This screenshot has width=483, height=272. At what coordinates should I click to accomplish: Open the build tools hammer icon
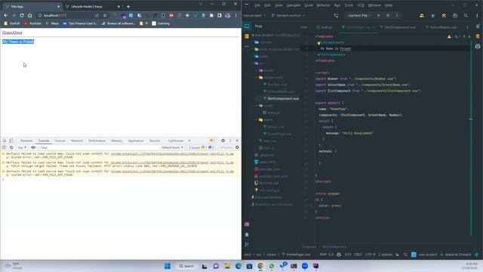point(444,15)
